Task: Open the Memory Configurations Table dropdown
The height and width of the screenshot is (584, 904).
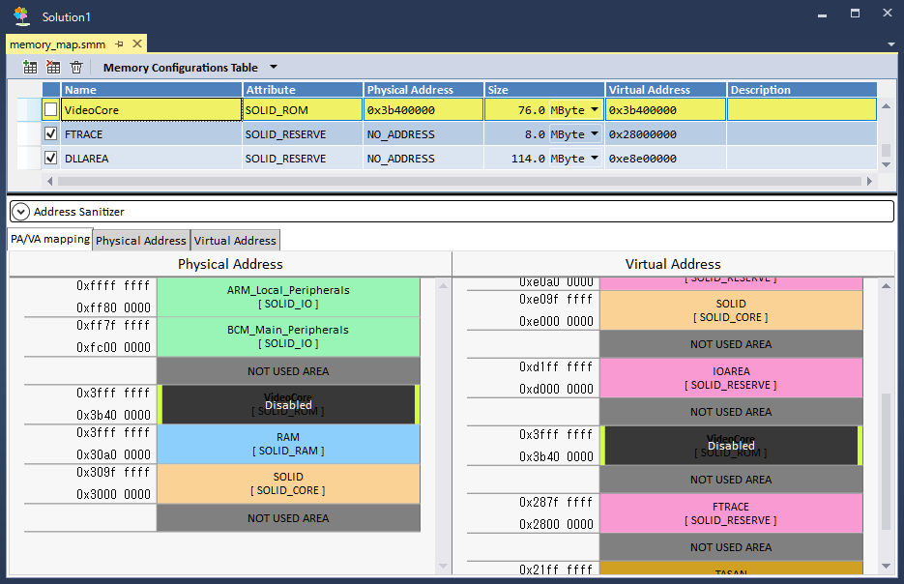Action: (x=273, y=68)
